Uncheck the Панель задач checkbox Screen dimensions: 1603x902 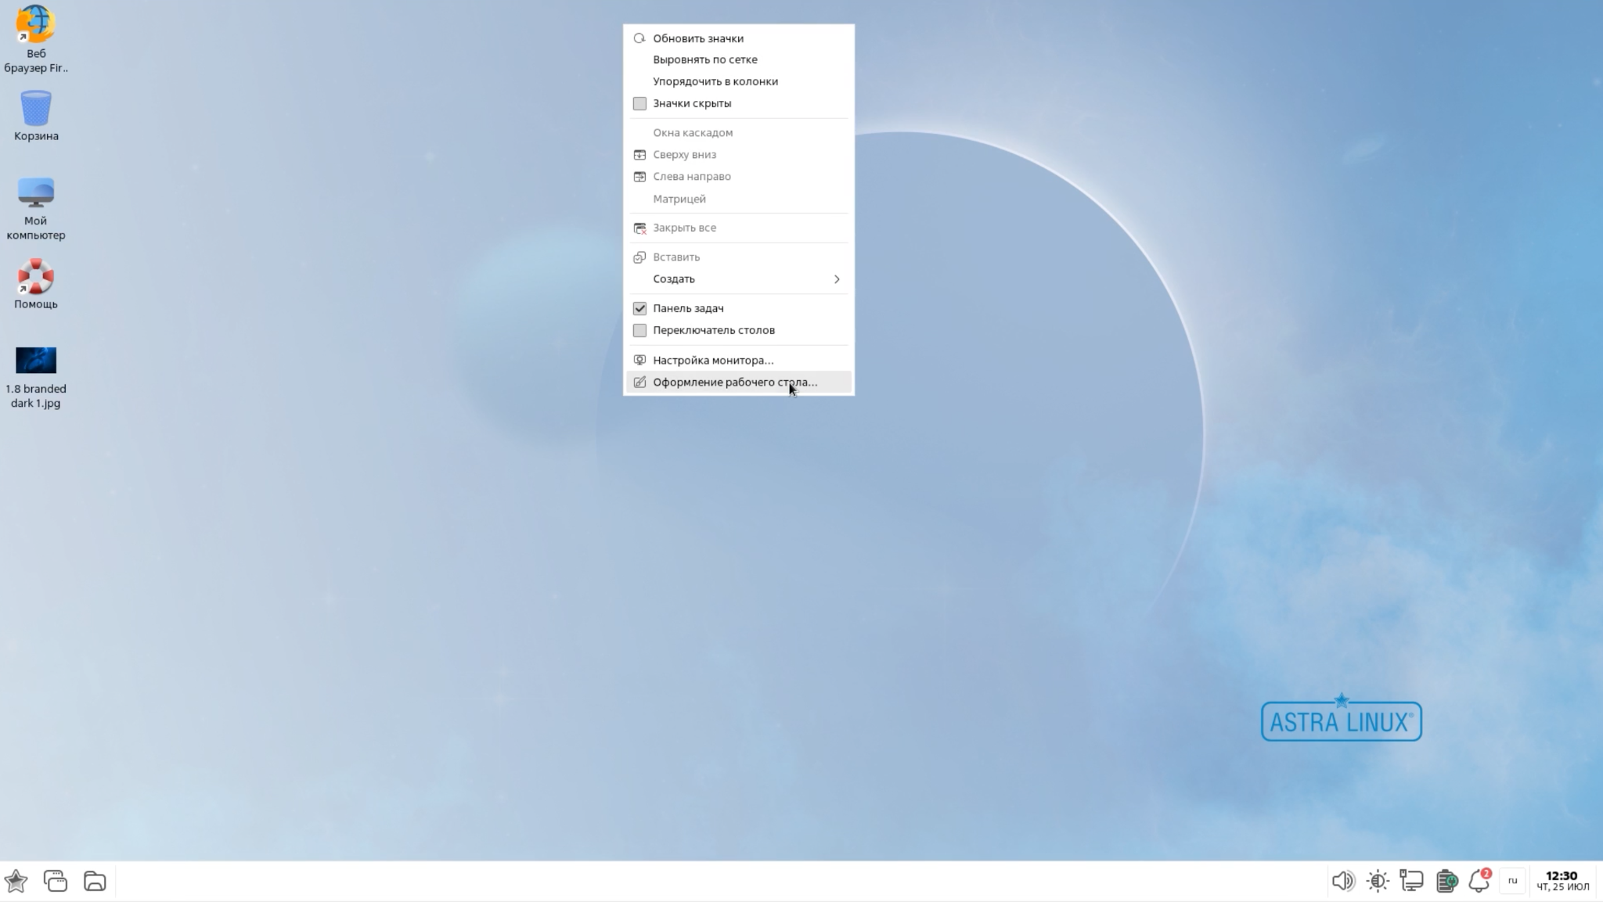(639, 308)
